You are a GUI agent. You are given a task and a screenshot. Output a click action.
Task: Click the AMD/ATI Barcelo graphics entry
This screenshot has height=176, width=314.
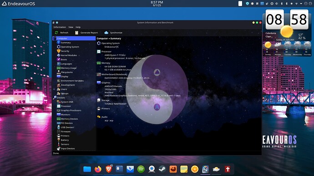113,86
